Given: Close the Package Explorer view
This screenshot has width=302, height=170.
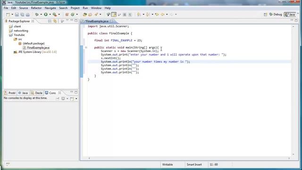Looking at the screenshot, I should (33, 21).
